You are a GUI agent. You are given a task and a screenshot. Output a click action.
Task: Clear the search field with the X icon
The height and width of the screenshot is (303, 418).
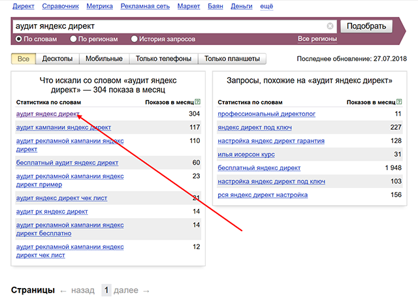click(x=330, y=26)
